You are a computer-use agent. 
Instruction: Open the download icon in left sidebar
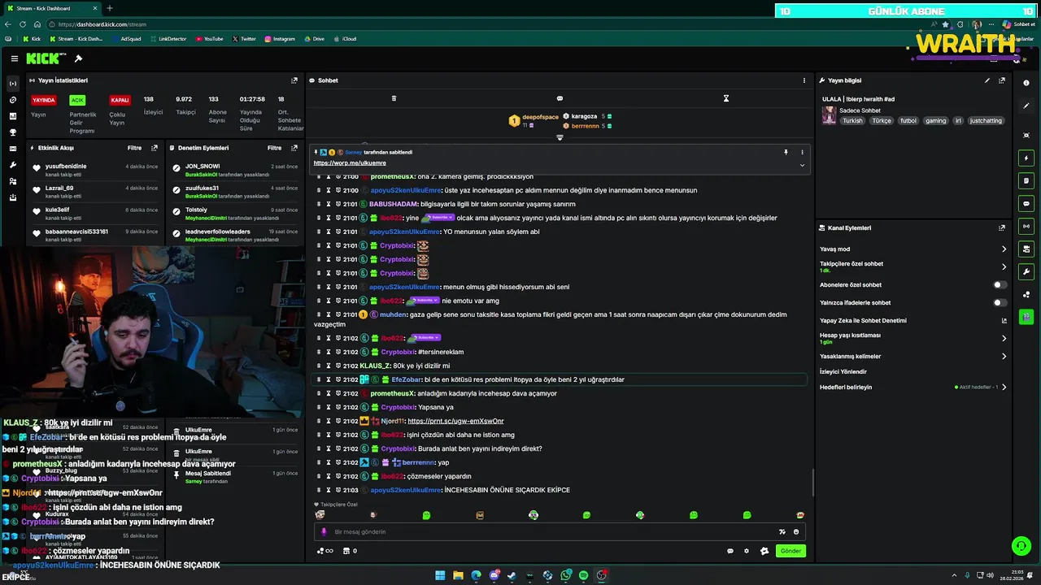point(12,197)
